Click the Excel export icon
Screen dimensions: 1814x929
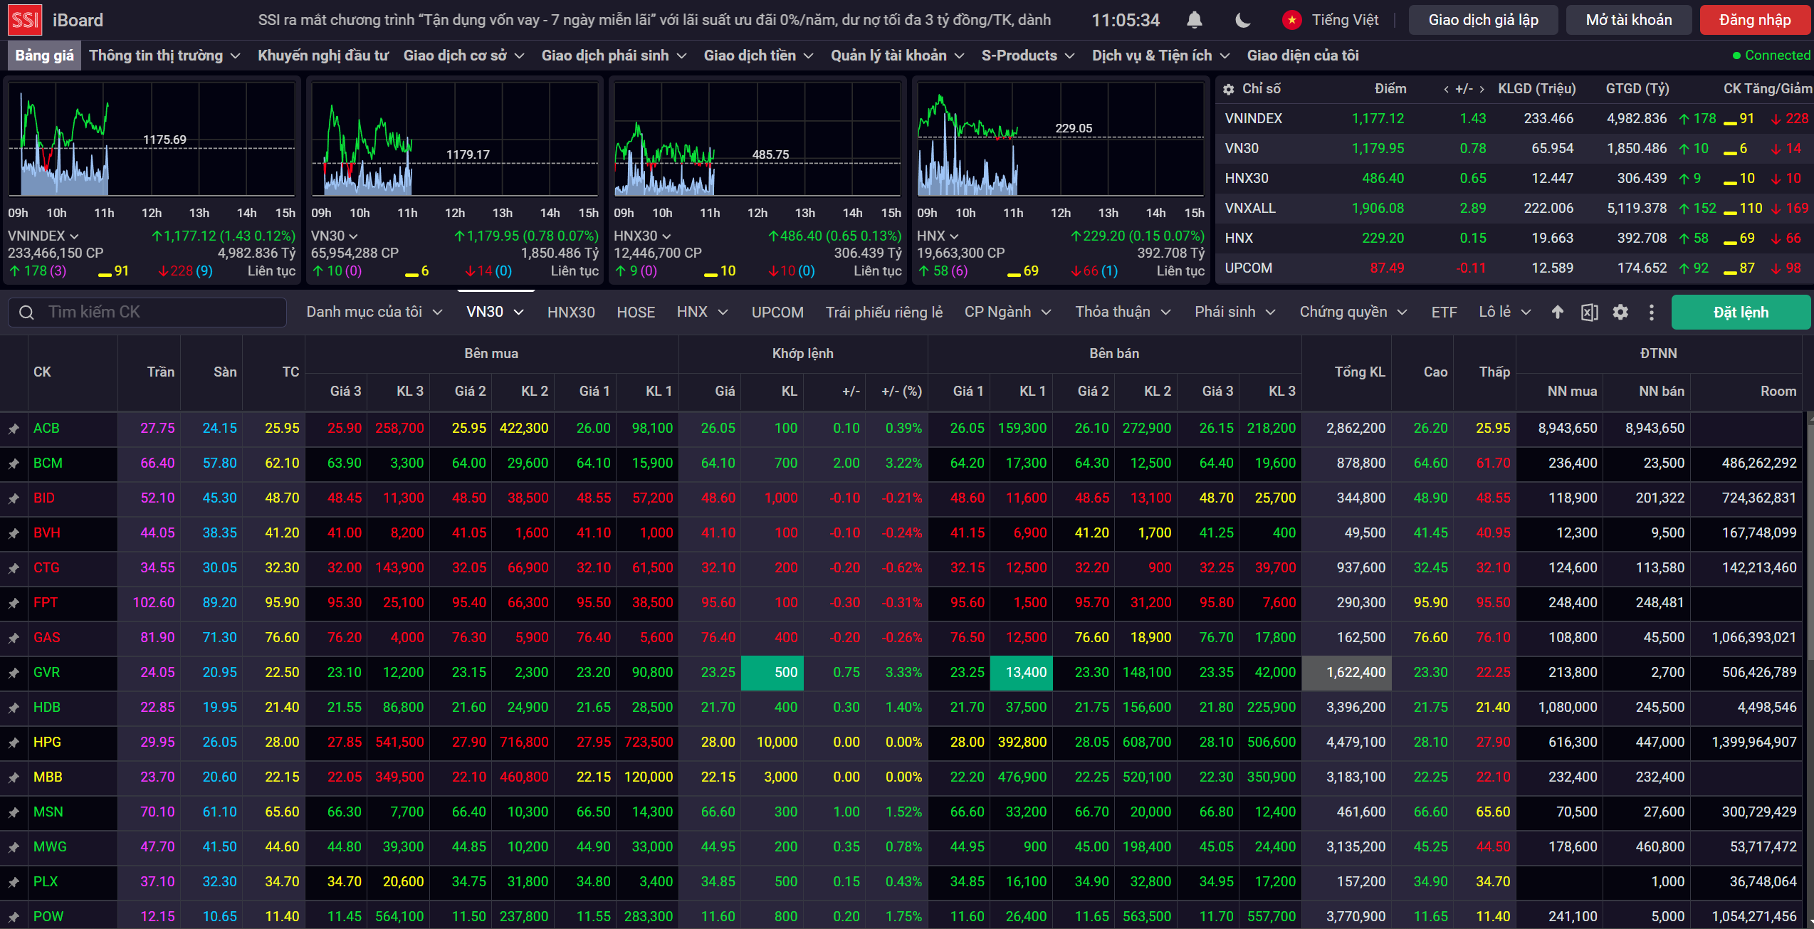pyautogui.click(x=1589, y=312)
